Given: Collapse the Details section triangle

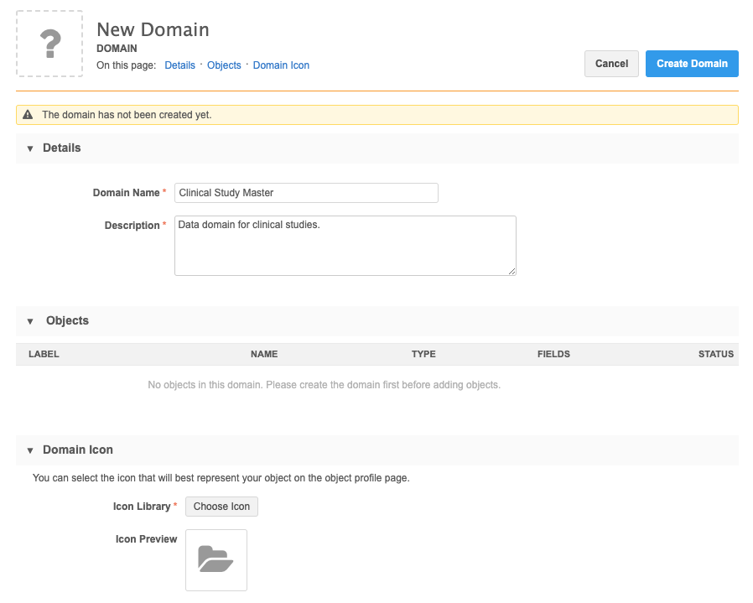Looking at the screenshot, I should [30, 148].
